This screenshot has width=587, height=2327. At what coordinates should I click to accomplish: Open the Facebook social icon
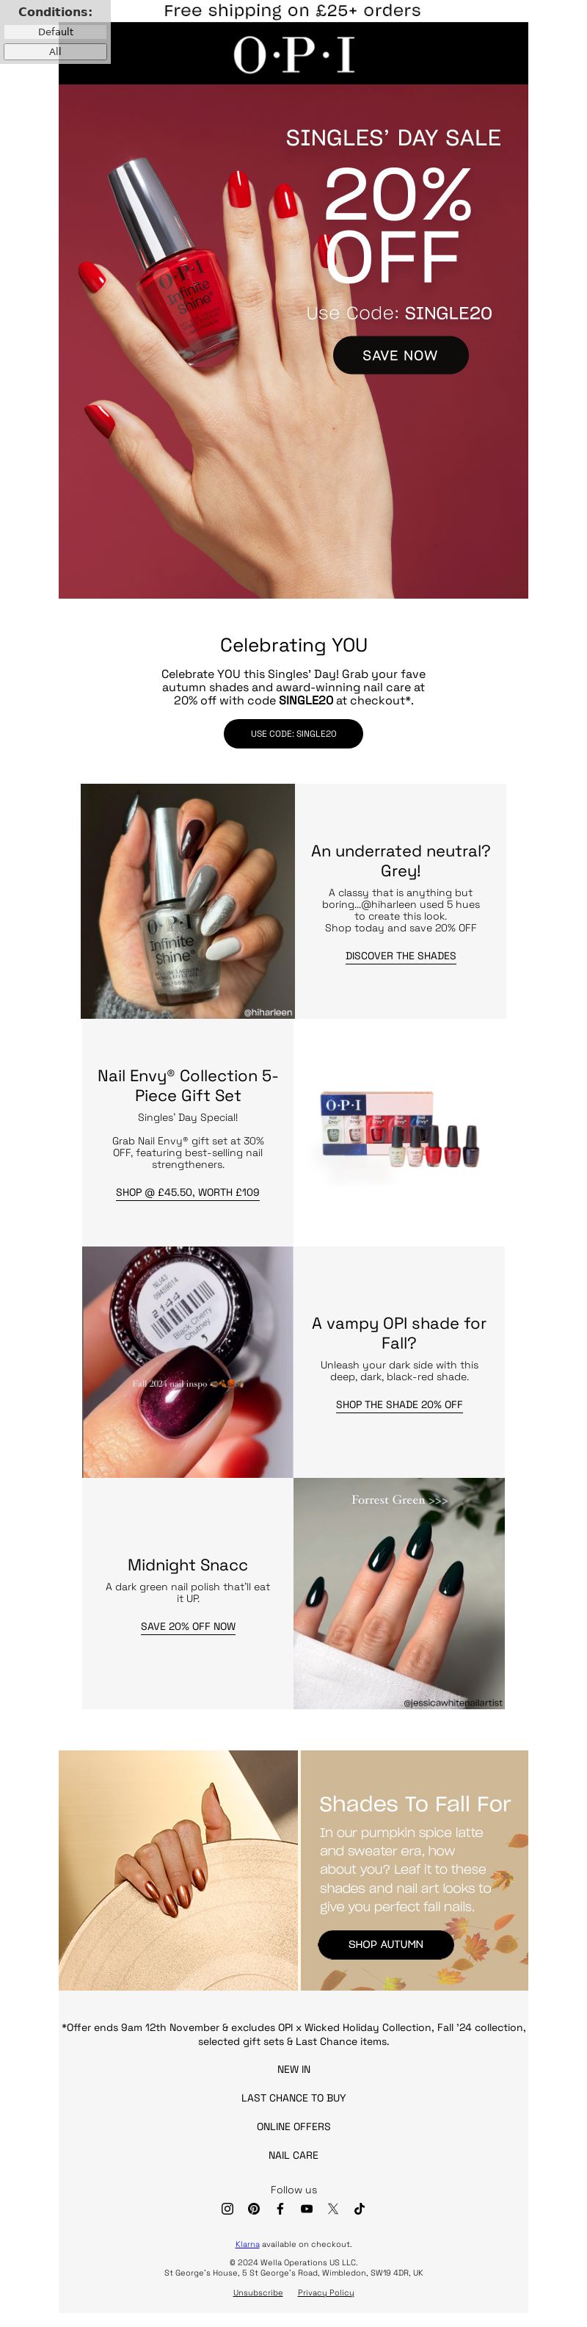[280, 2208]
